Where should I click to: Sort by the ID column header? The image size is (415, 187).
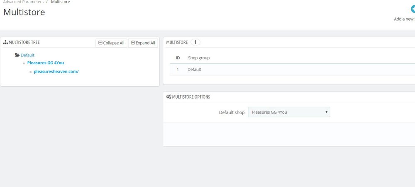pyautogui.click(x=178, y=58)
